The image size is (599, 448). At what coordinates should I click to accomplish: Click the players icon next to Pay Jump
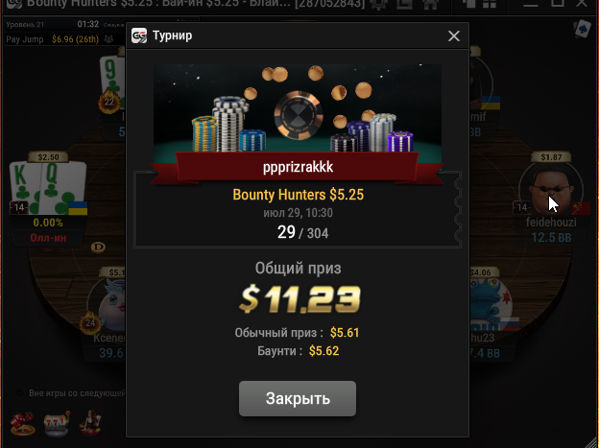[108, 39]
